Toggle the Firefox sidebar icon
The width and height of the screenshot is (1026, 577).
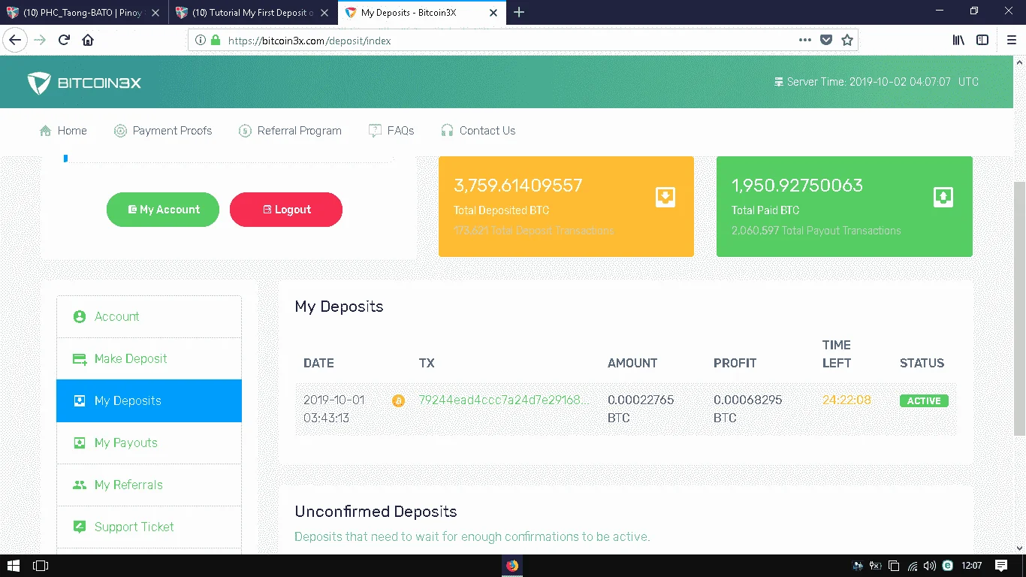(982, 41)
